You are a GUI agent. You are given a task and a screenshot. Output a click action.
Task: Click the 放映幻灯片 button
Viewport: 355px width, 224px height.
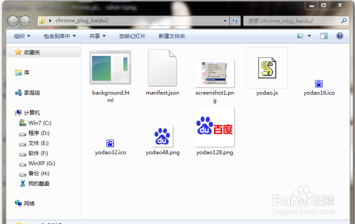(x=132, y=36)
